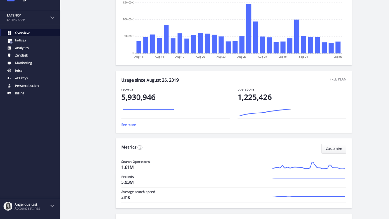Open the See more usage link
This screenshot has width=389, height=219.
click(128, 125)
